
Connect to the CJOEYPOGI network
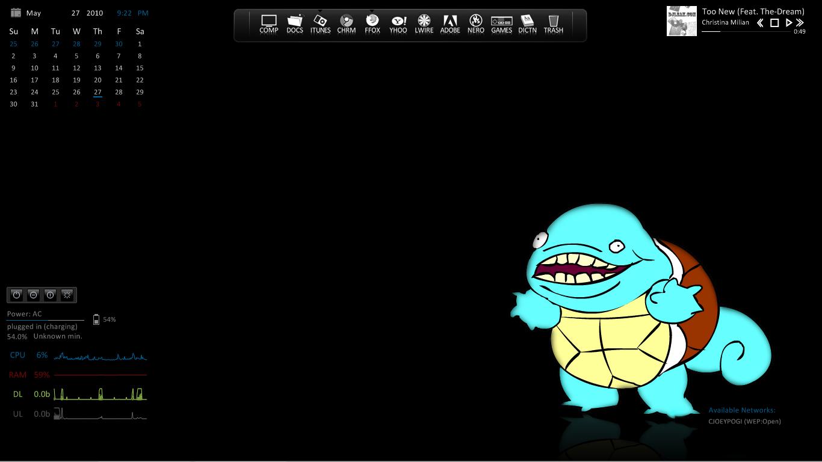745,421
